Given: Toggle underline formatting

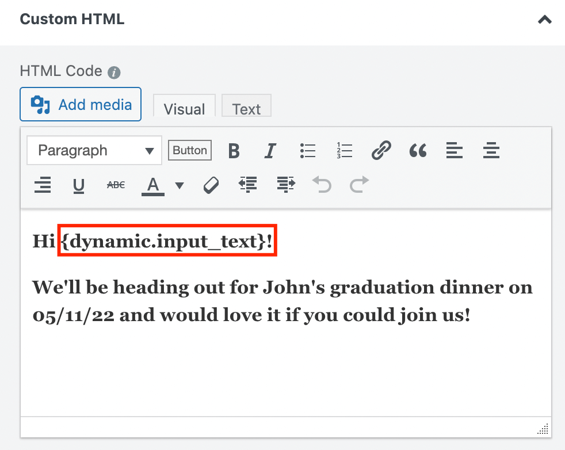Looking at the screenshot, I should (x=79, y=185).
